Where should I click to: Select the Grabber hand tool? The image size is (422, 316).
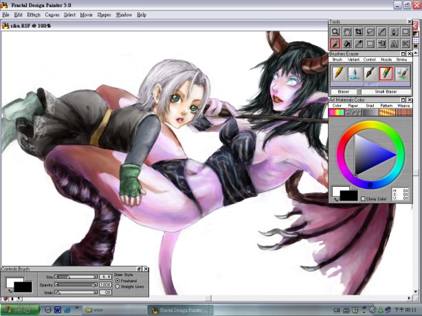point(347,32)
